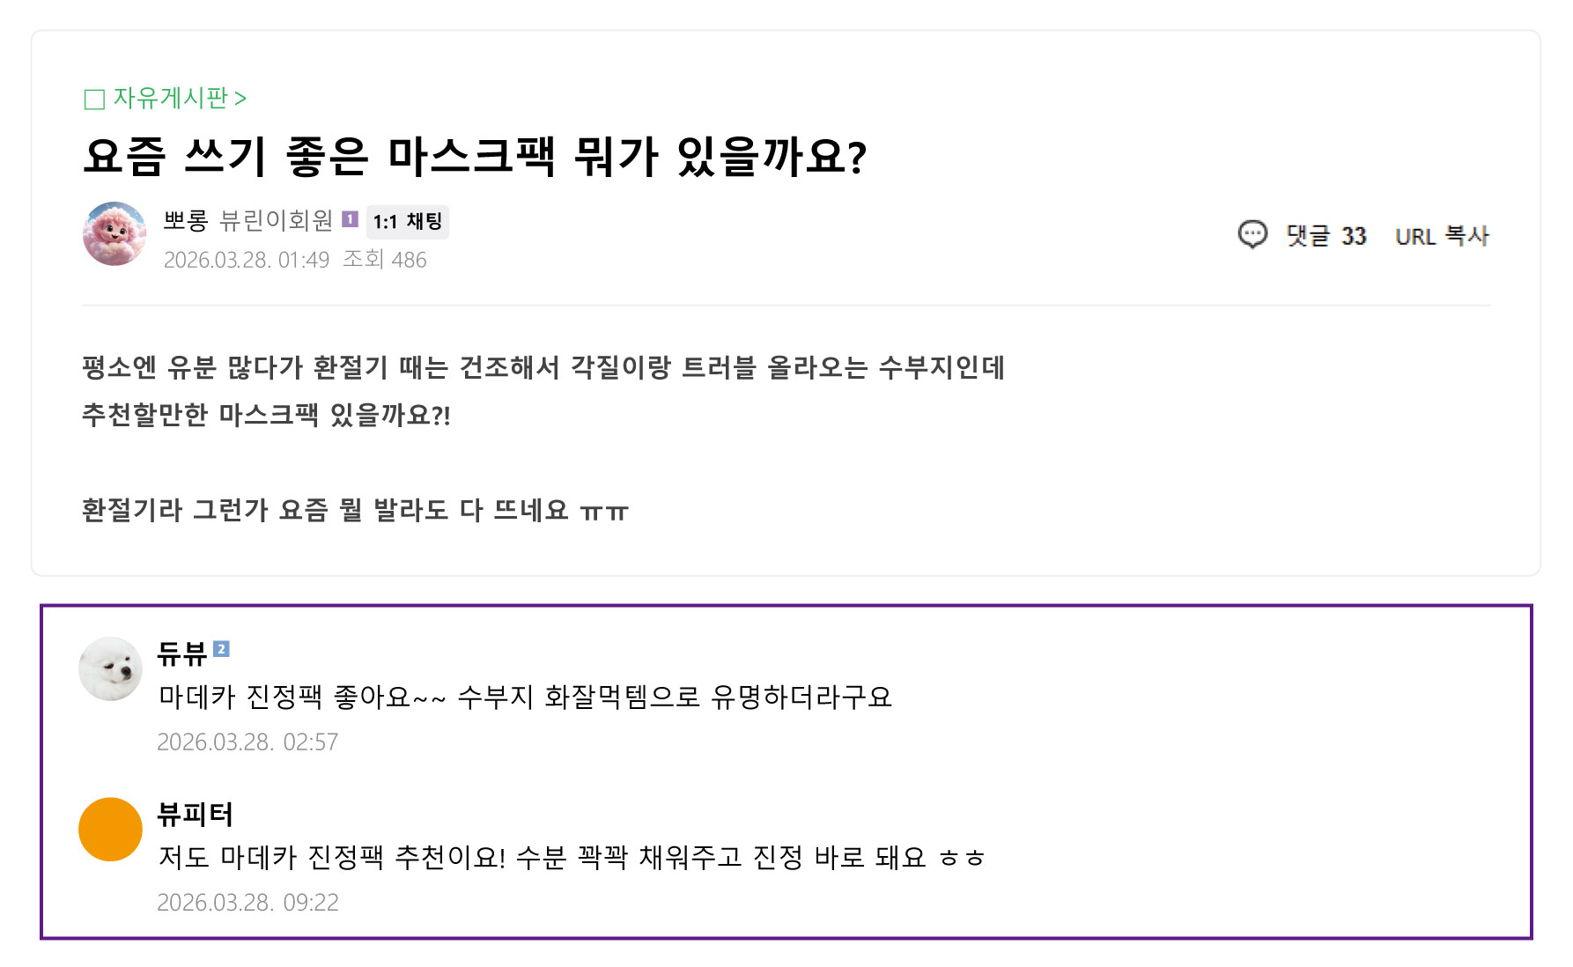This screenshot has height=967, width=1573.
Task: Click the level 2 badge beside 듀뷰
Action: point(222,649)
